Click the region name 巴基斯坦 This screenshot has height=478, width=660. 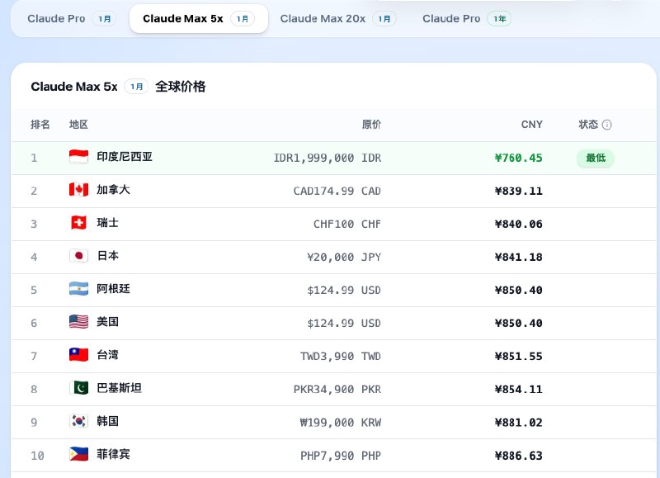[119, 388]
